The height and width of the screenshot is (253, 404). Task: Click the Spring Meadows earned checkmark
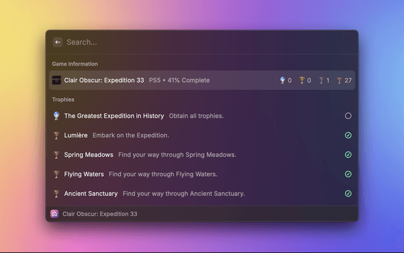tap(348, 155)
